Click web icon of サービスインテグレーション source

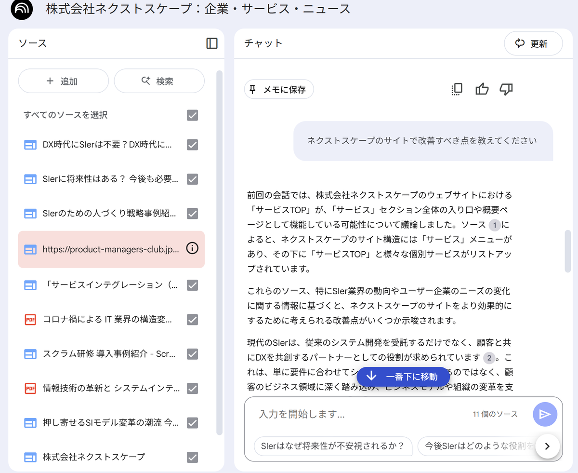point(30,285)
